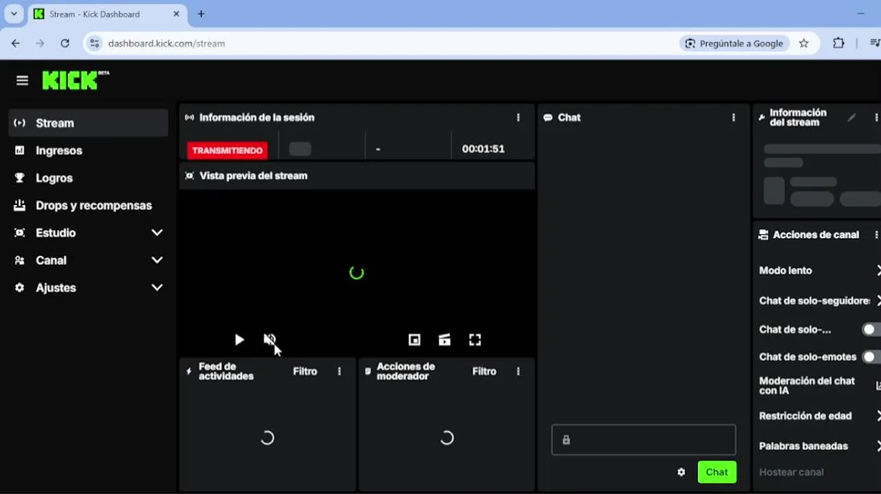Open Feed de actividades three-dot menu
This screenshot has height=494, width=881.
coord(339,371)
